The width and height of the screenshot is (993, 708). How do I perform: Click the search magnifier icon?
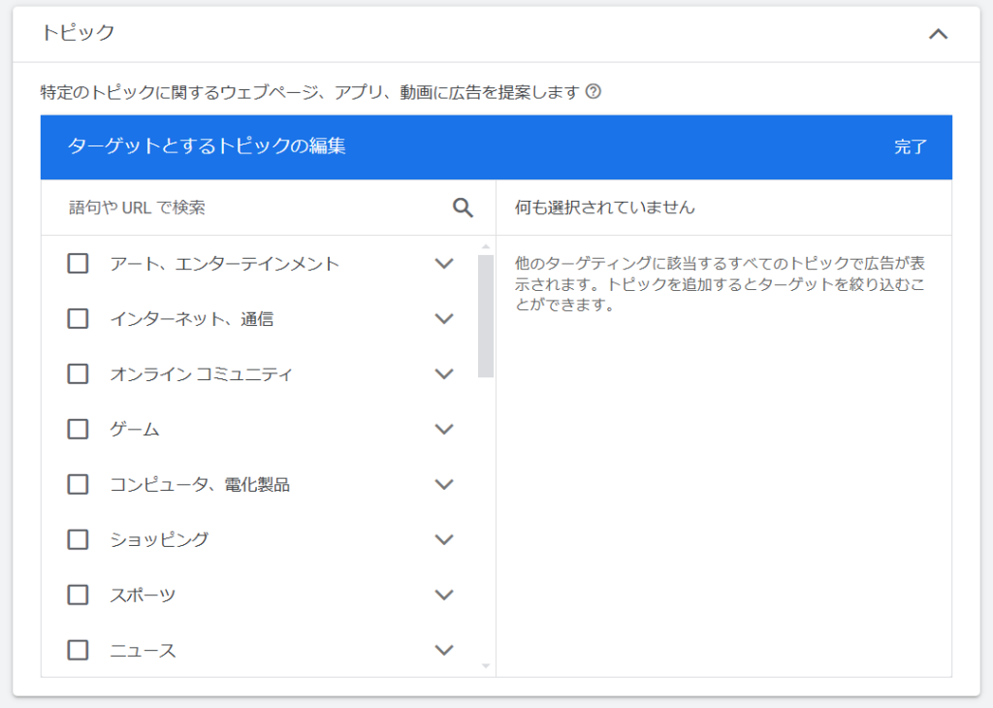click(463, 208)
